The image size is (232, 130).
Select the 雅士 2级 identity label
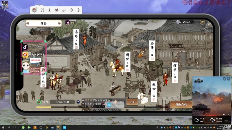pos(154,91)
